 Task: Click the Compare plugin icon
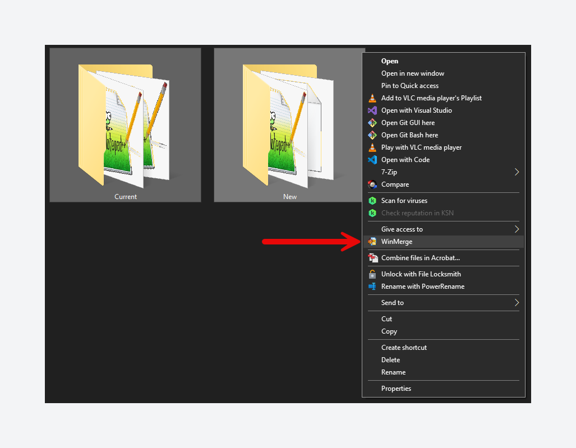pos(372,184)
